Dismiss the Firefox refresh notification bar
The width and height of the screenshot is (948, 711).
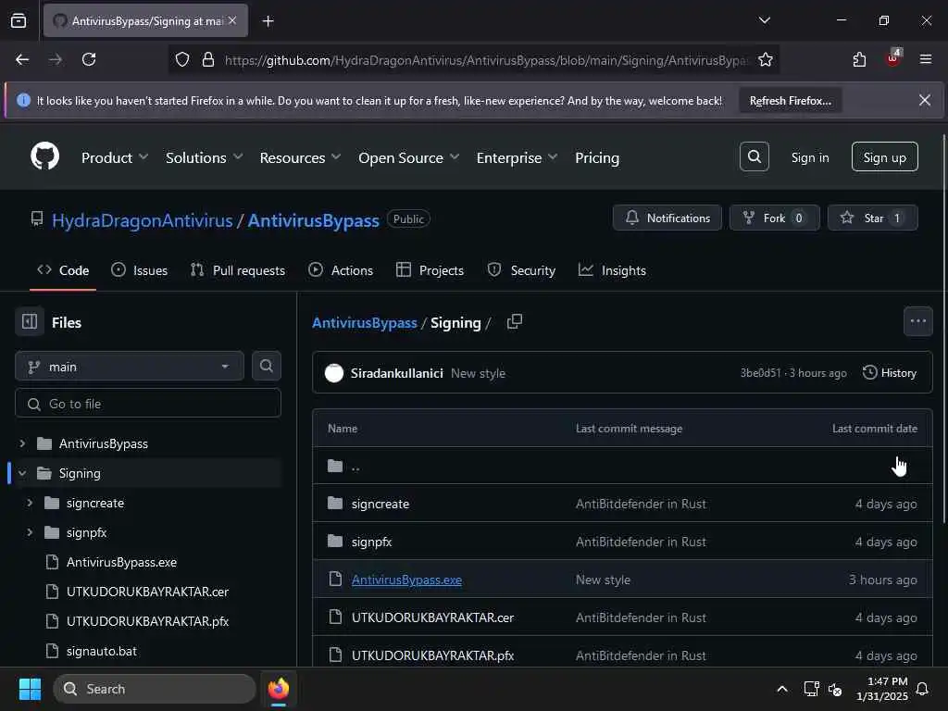(x=925, y=100)
